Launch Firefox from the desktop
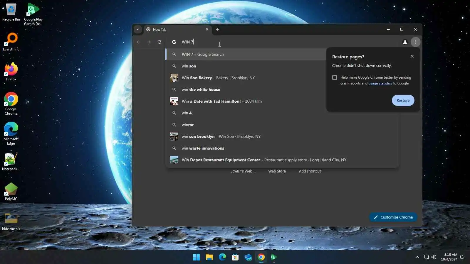470x264 pixels. pos(11,72)
